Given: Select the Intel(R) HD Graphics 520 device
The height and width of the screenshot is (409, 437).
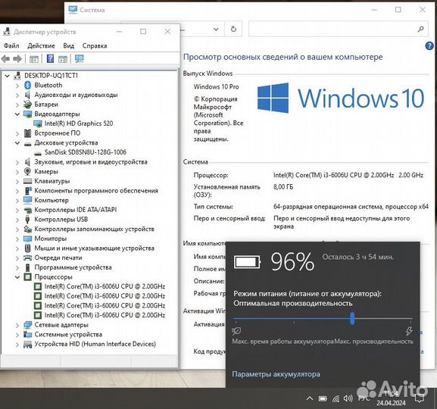Looking at the screenshot, I should point(79,123).
